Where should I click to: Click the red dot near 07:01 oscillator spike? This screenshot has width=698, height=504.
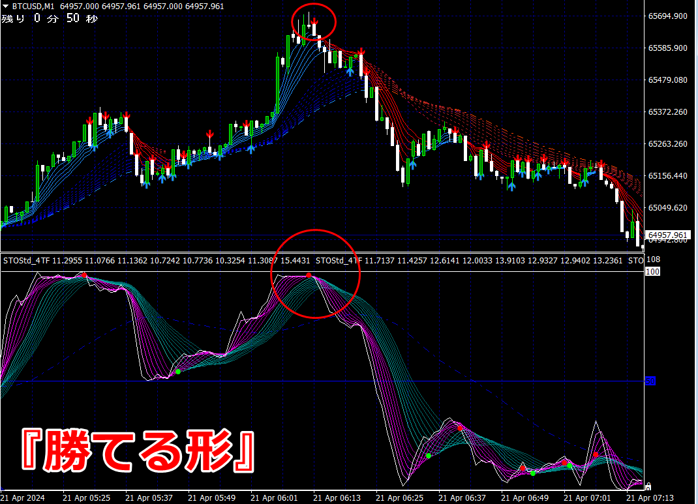point(596,454)
